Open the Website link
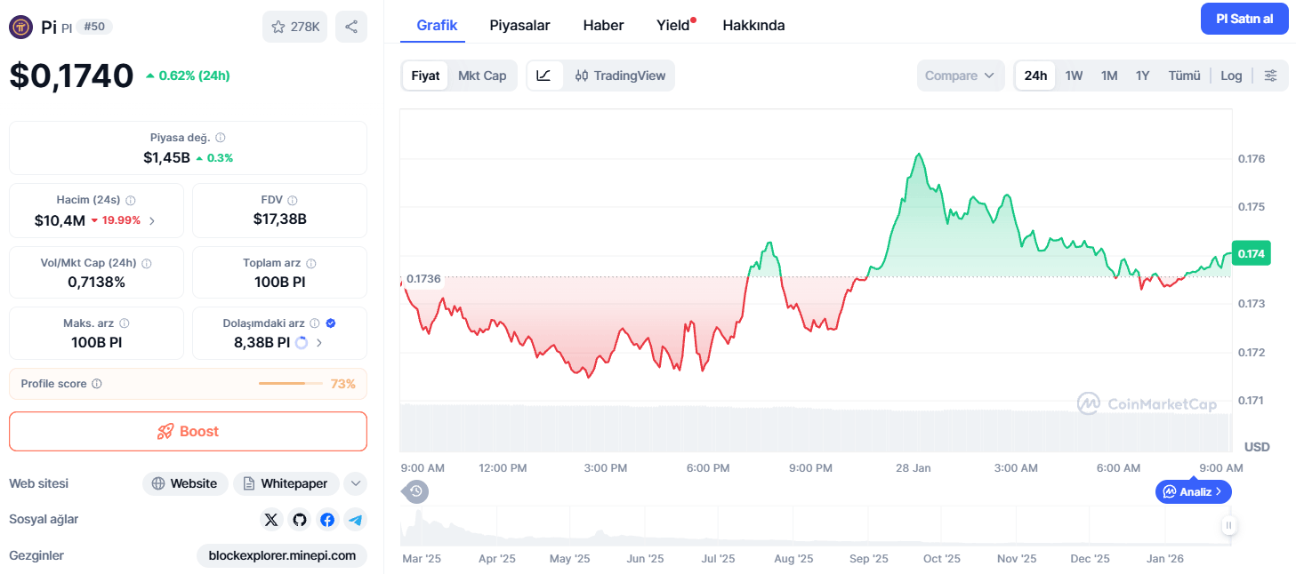Viewport: 1296px width, 574px height. pos(185,483)
